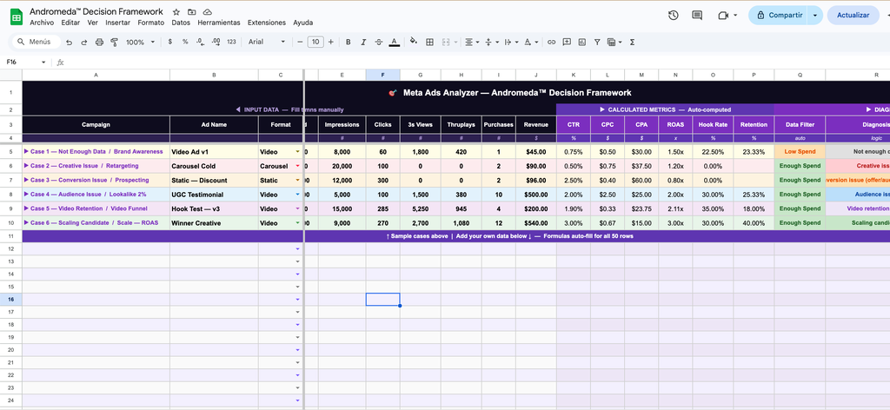Print the spreadsheet
The height and width of the screenshot is (410, 890).
pyautogui.click(x=99, y=42)
